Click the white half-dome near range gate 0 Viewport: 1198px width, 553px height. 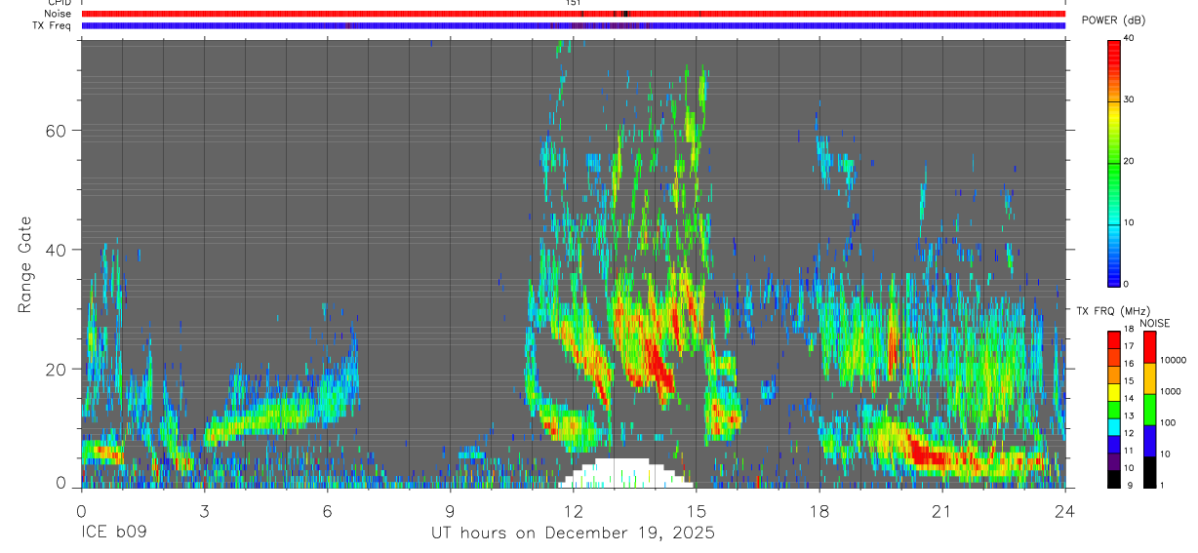pyautogui.click(x=625, y=472)
